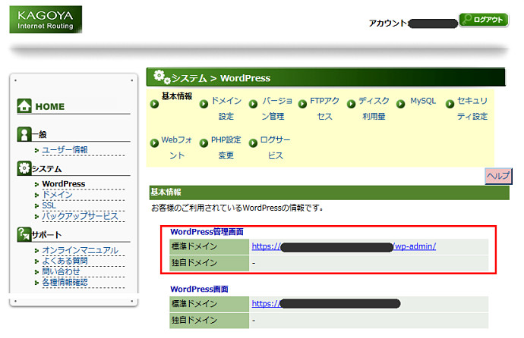Click the green HOME house icon

(x=24, y=107)
